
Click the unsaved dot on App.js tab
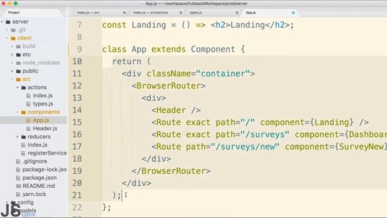[x=293, y=13]
